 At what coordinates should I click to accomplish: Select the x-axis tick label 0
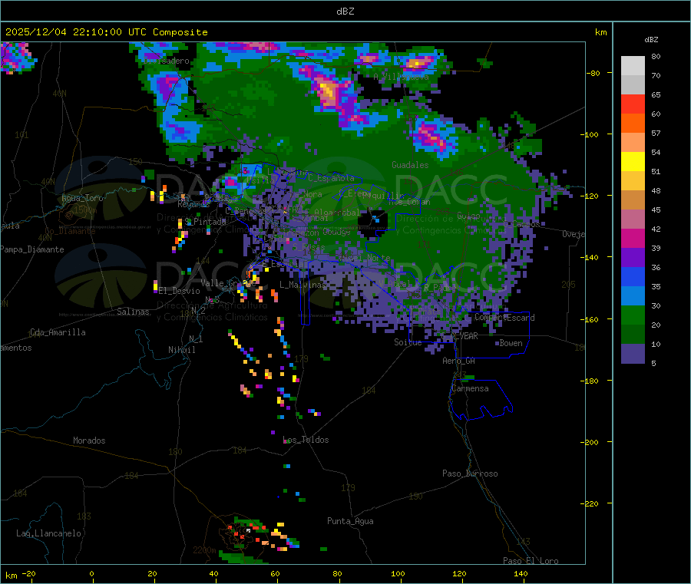pos(91,573)
